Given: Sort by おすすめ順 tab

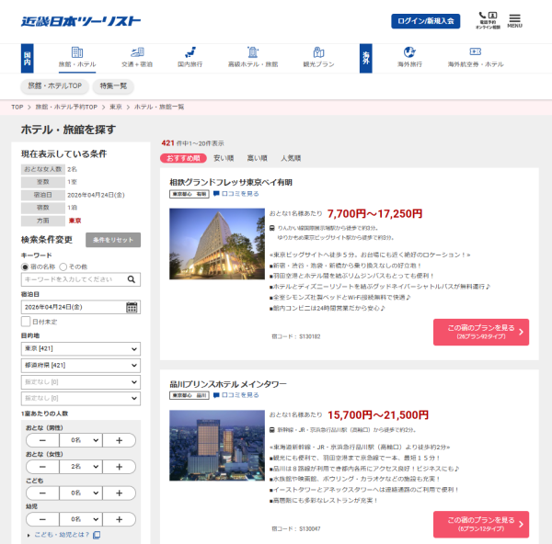Looking at the screenshot, I should pos(183,158).
